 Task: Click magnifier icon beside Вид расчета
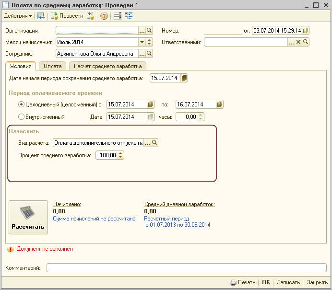pyautogui.click(x=154, y=143)
